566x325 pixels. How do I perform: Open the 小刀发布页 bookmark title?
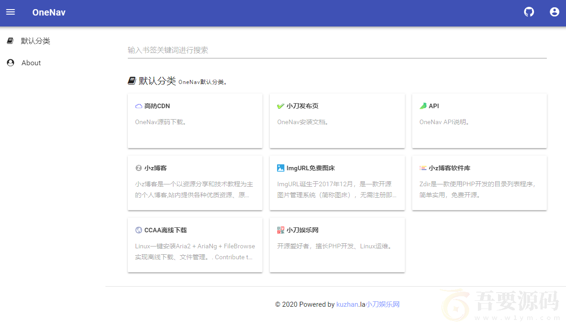[x=303, y=106]
